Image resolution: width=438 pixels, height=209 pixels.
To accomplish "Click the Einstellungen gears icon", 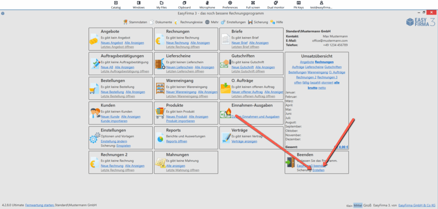I will (x=95, y=138).
